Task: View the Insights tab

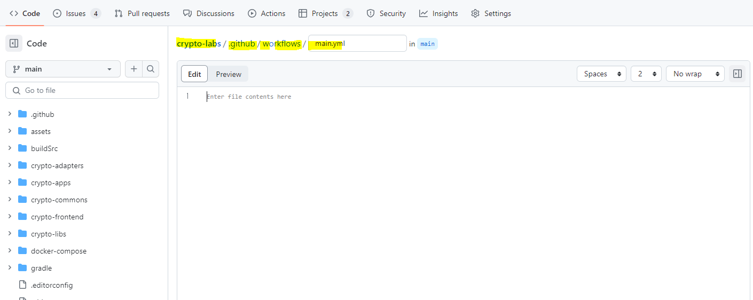Action: (x=438, y=13)
